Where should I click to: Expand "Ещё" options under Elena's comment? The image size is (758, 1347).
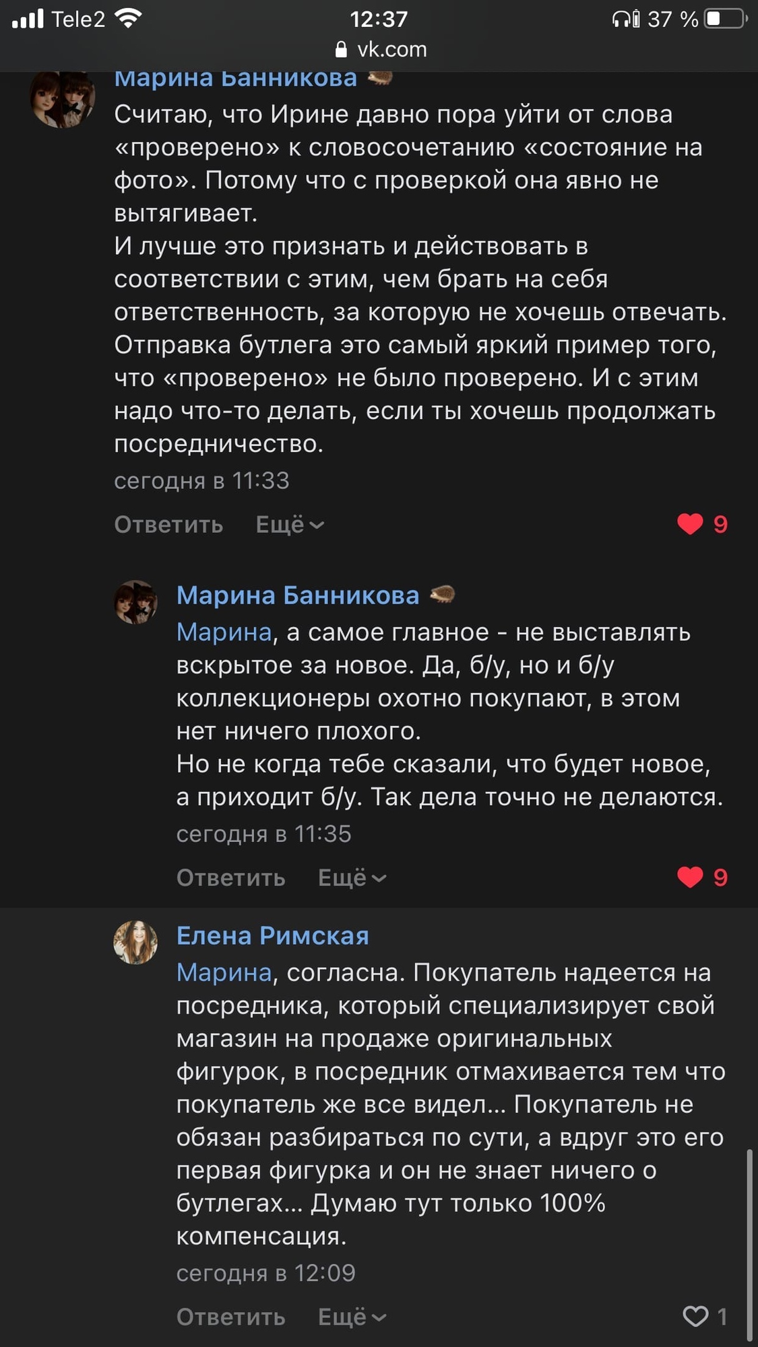coord(352,1317)
